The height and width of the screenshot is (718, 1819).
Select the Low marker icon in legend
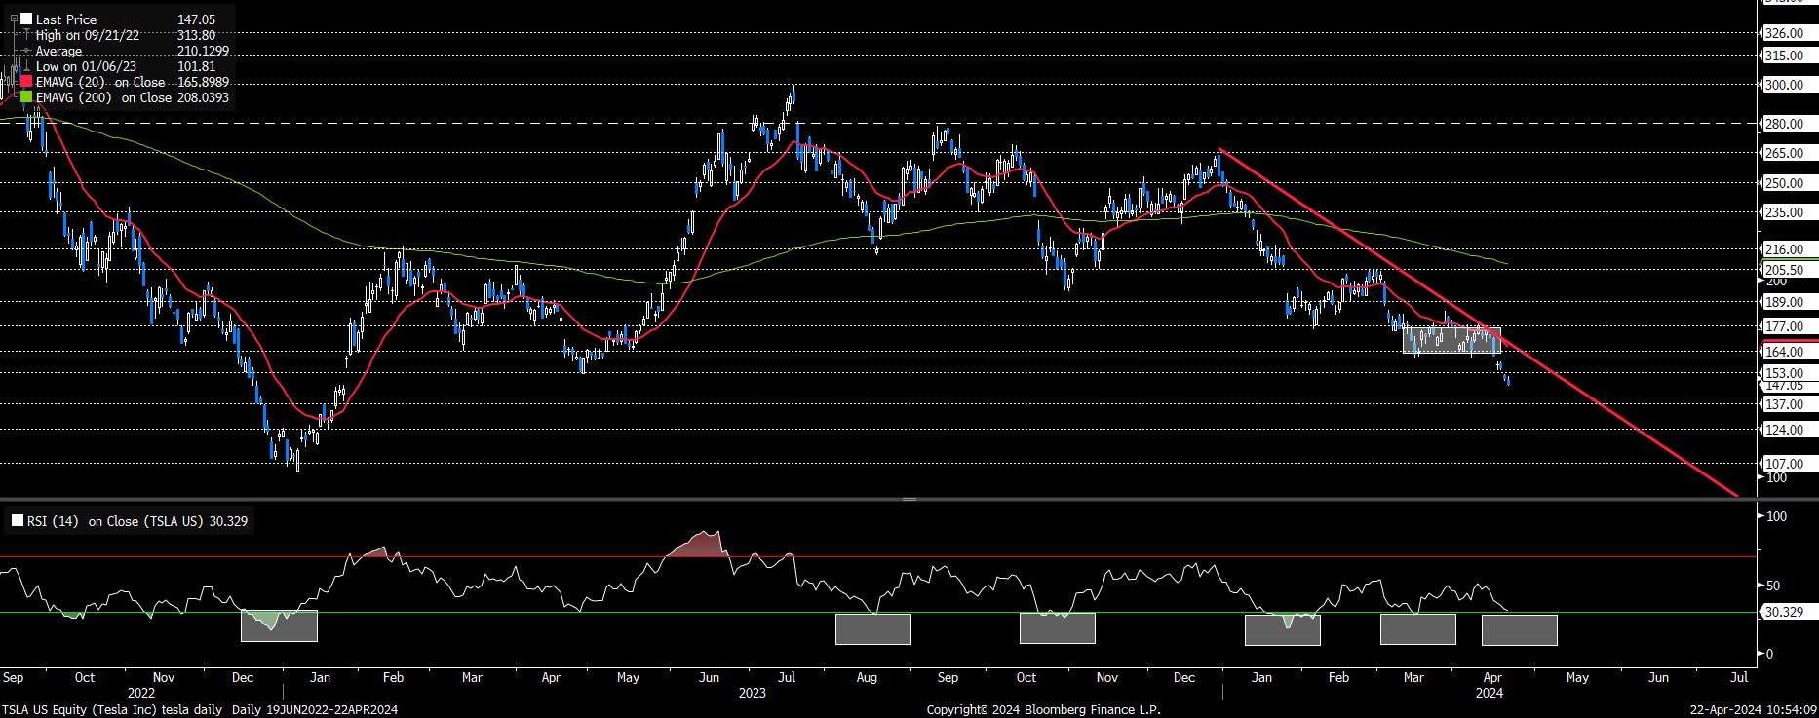pyautogui.click(x=26, y=66)
